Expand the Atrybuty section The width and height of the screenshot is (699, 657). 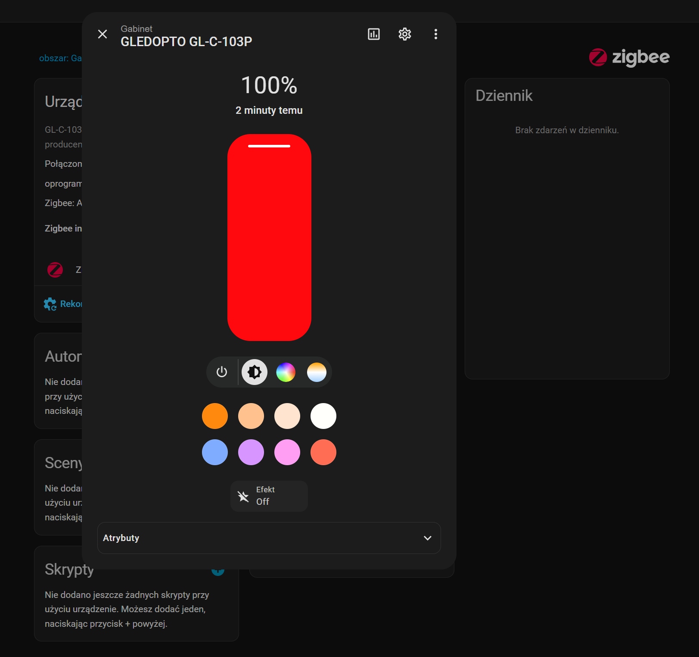coord(258,538)
